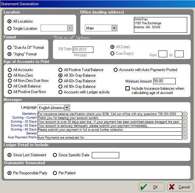Select Accounts with Ledger activity option
Screen dimensions: 195x193
click(60, 92)
